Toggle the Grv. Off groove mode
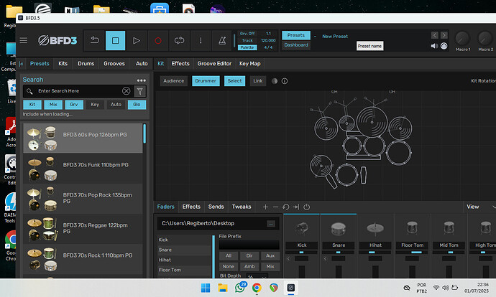The width and height of the screenshot is (496, 297). point(247,34)
